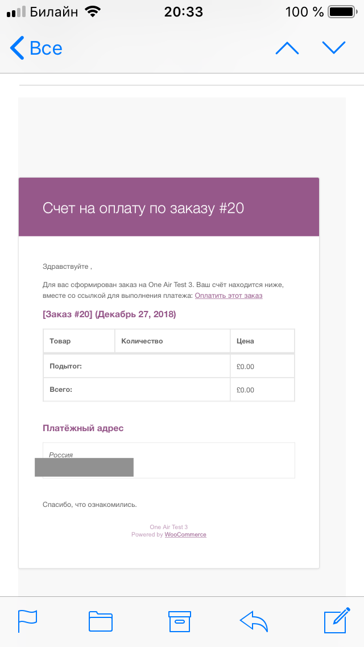Open the next message with the down chevron
This screenshot has height=647, width=364.
click(334, 48)
